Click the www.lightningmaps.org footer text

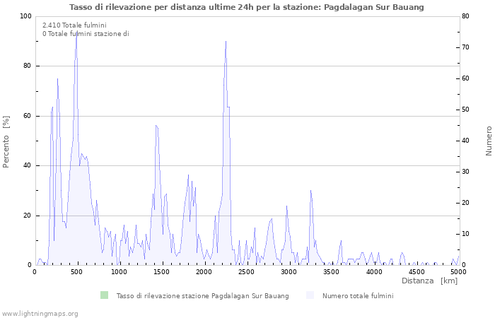coord(40,314)
